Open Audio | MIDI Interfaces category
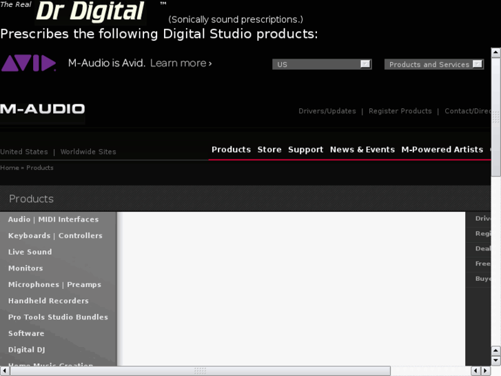 [53, 219]
